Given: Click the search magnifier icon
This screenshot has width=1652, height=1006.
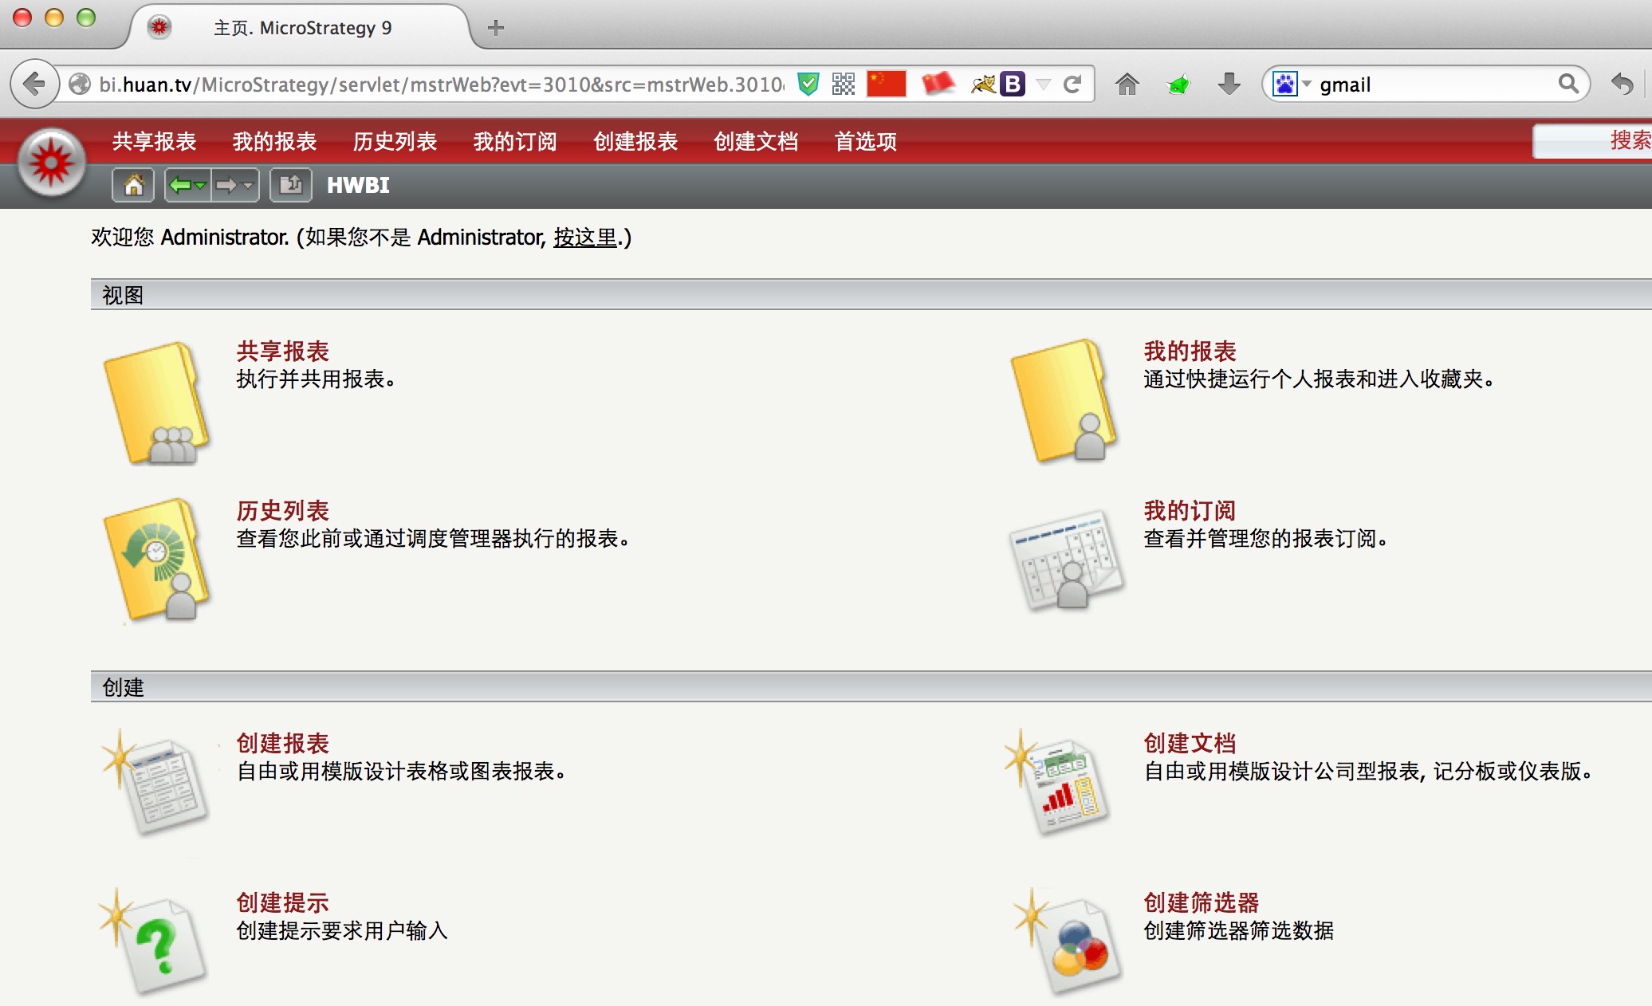Looking at the screenshot, I should (x=1568, y=84).
